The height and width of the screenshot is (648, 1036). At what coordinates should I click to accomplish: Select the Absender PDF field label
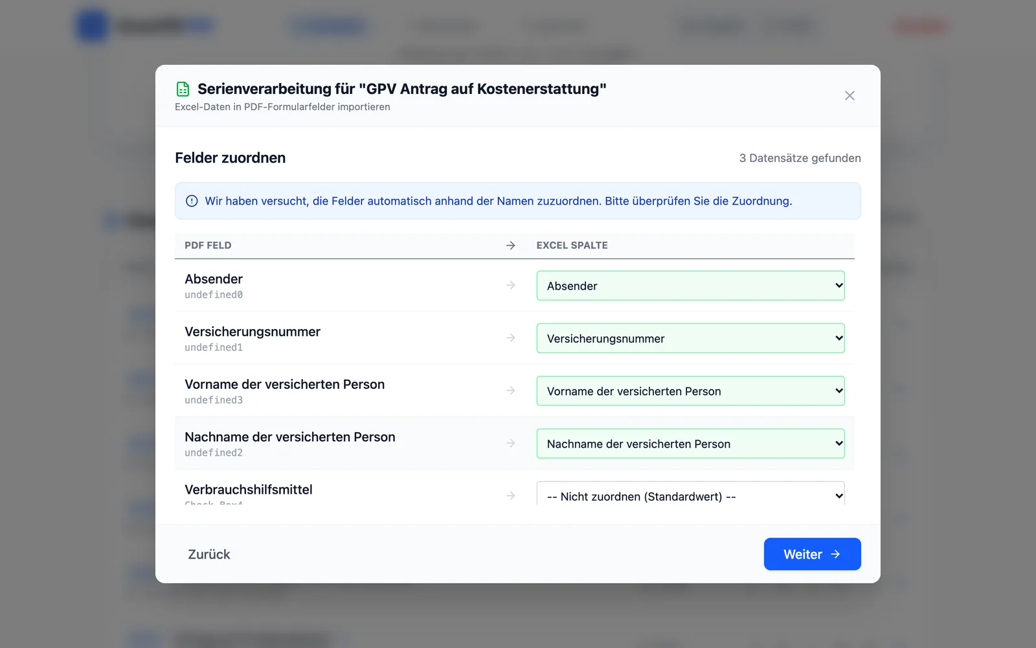click(x=214, y=279)
